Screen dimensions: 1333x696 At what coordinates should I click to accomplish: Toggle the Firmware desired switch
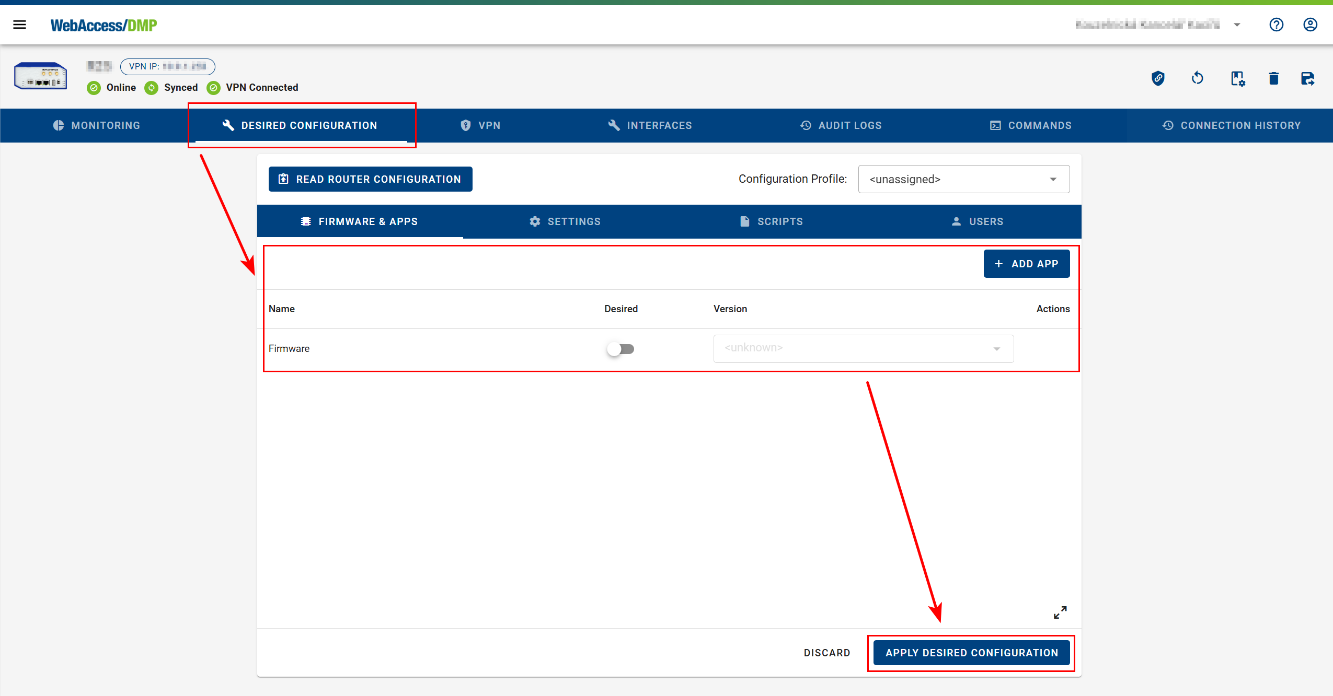(620, 349)
